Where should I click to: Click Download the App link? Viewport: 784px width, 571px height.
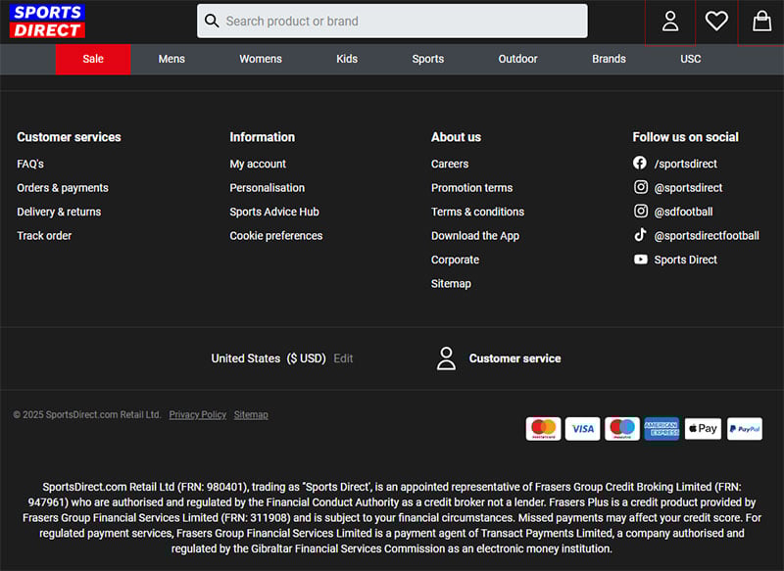[475, 236]
